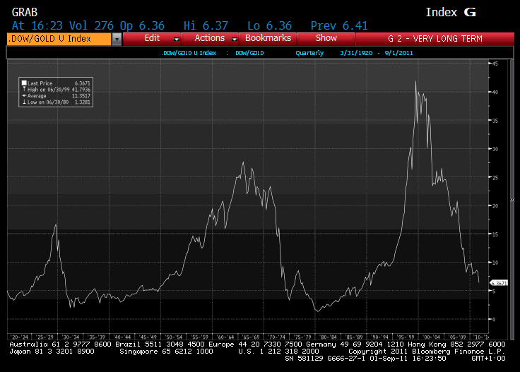This screenshot has height=372, width=520.
Task: Click the 6.3671 last price axis tag
Action: coord(499,283)
